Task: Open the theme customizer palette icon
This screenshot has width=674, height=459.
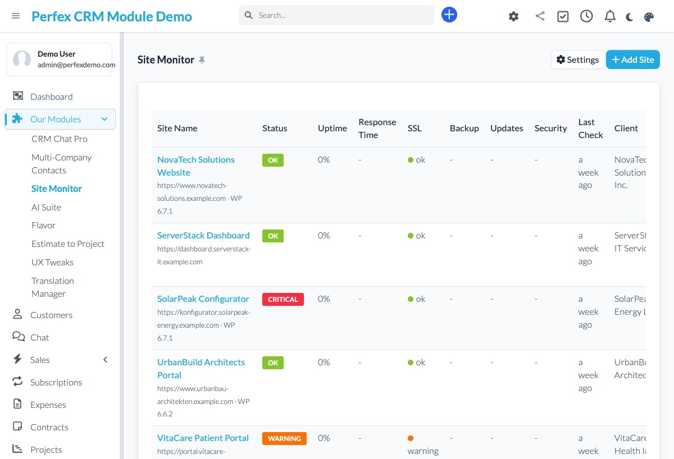Action: (649, 16)
